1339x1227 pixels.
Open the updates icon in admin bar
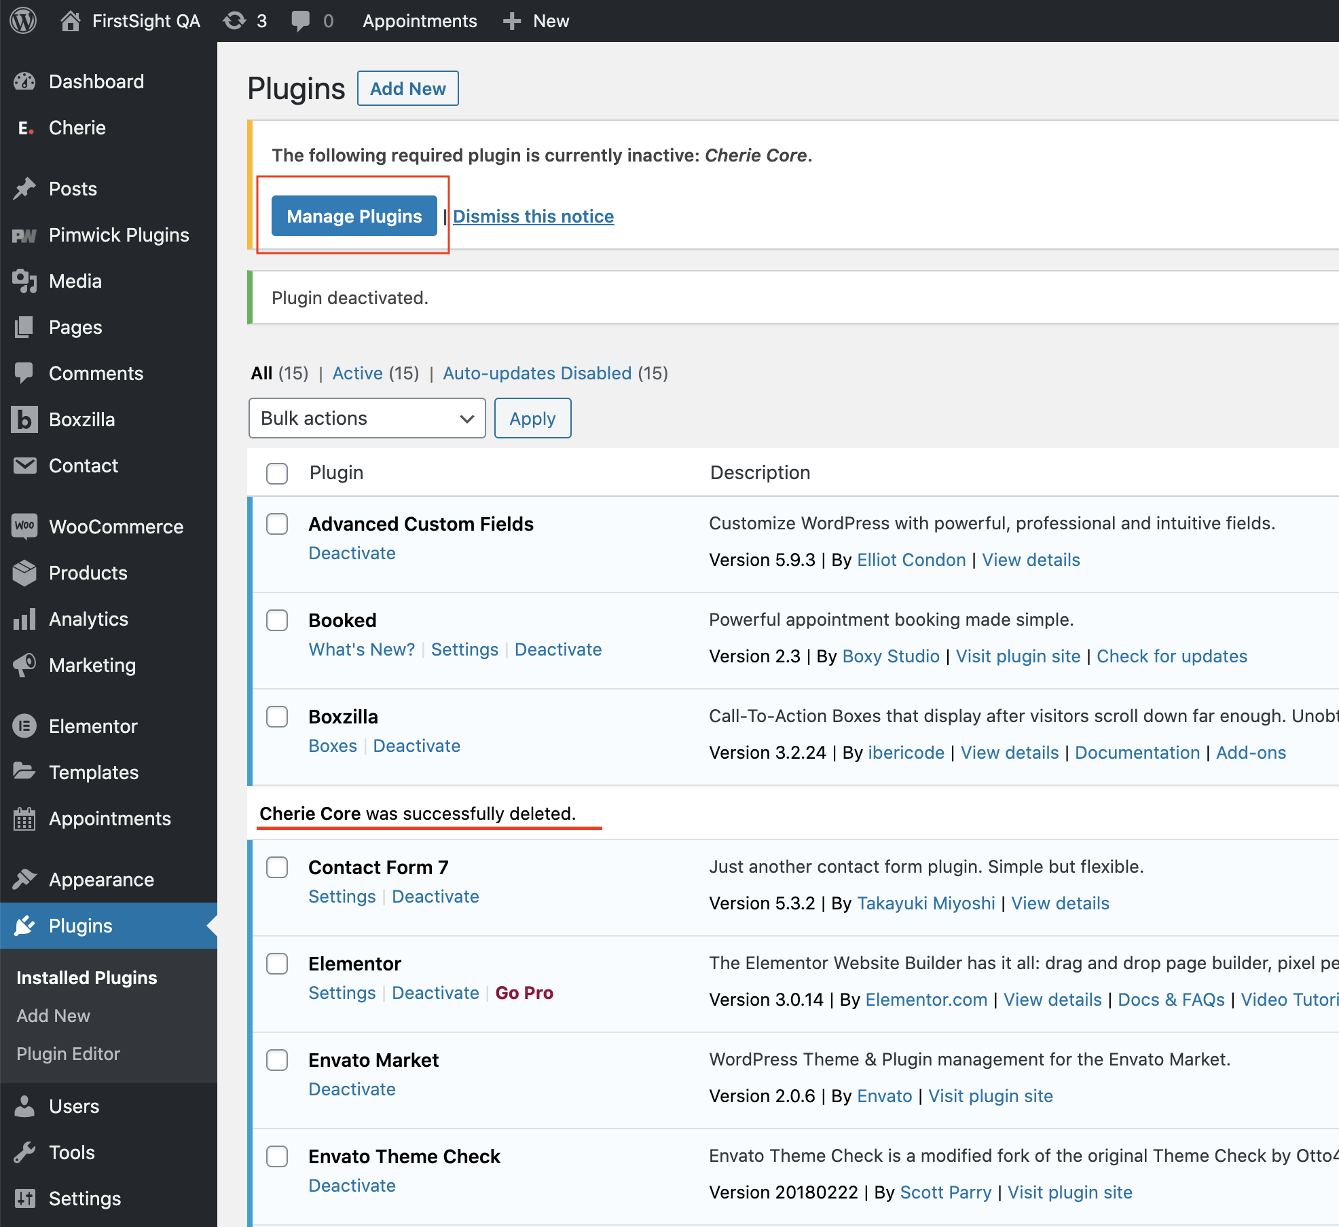235,21
